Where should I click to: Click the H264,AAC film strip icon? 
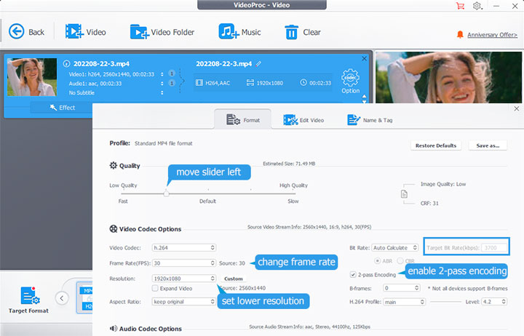pos(199,82)
